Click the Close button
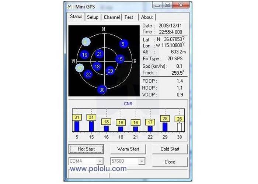The height and width of the screenshot is (184, 258). pyautogui.click(x=170, y=162)
